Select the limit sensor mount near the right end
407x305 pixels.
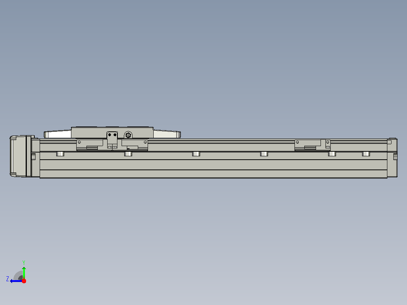point(313,145)
